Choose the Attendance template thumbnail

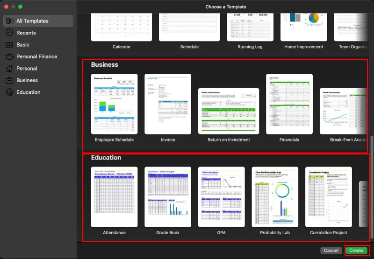tap(114, 196)
